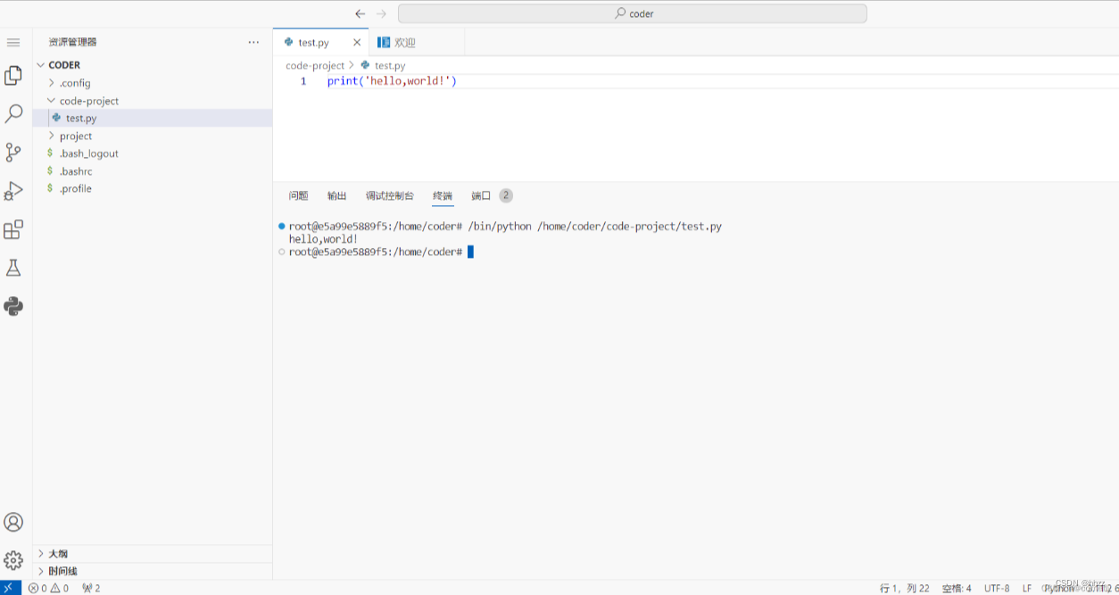Screen dimensions: 1119x595
Task: Open the Run and Debug view
Action: coord(13,191)
